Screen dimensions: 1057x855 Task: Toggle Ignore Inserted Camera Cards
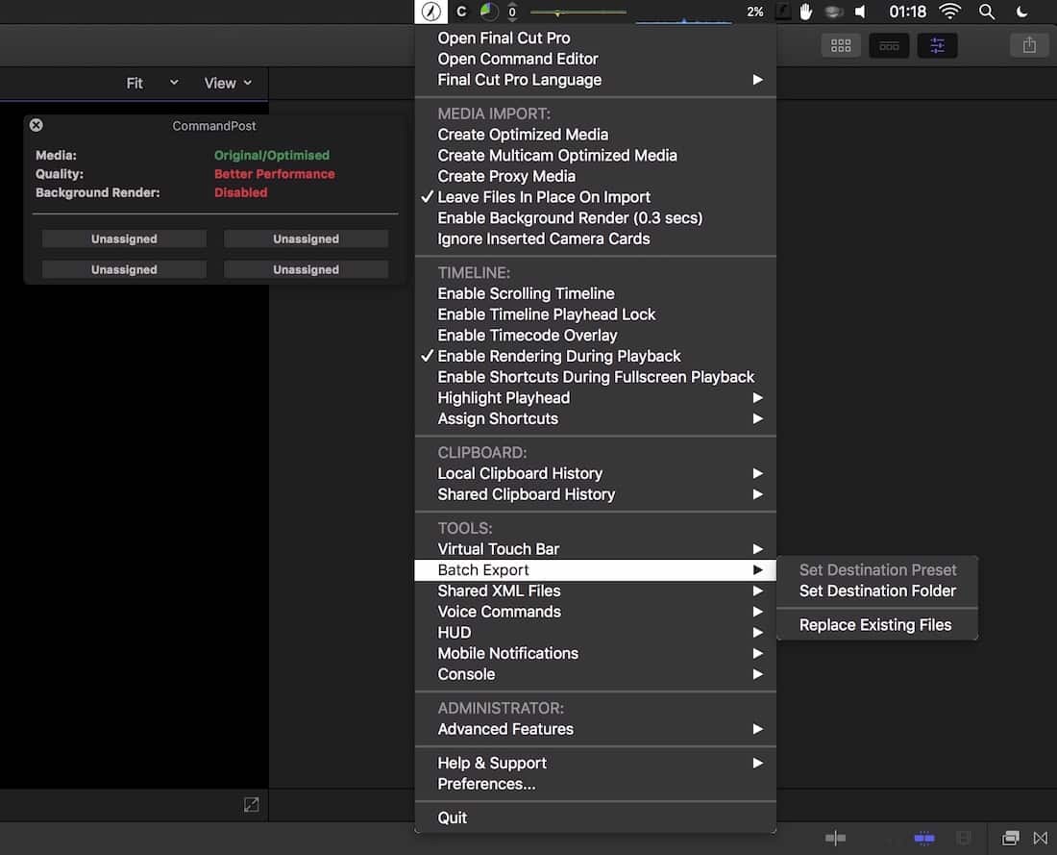point(595,239)
